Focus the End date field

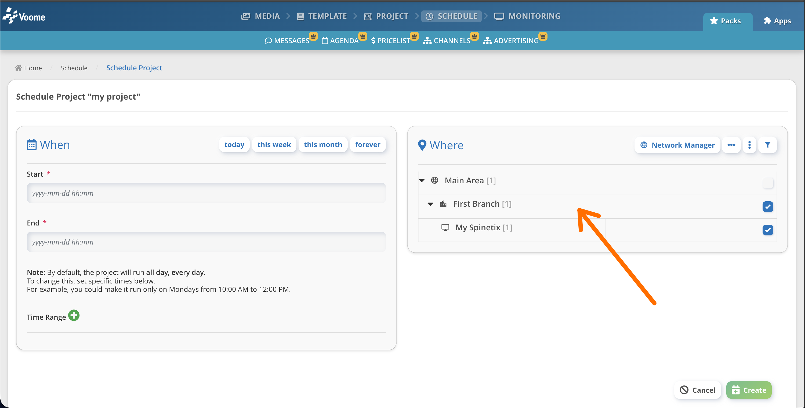pos(206,242)
